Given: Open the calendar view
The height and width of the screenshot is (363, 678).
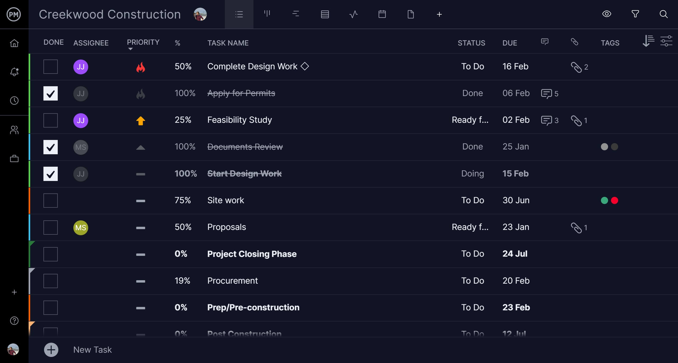Looking at the screenshot, I should pyautogui.click(x=382, y=14).
